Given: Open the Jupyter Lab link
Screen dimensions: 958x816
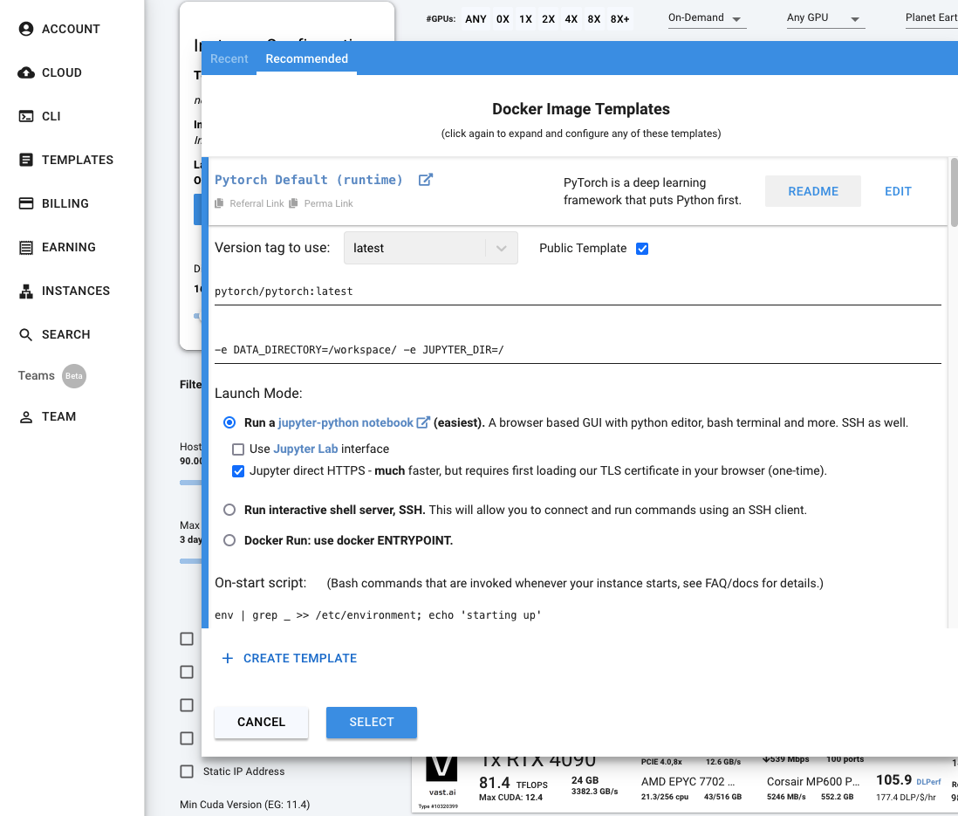Looking at the screenshot, I should click(305, 449).
